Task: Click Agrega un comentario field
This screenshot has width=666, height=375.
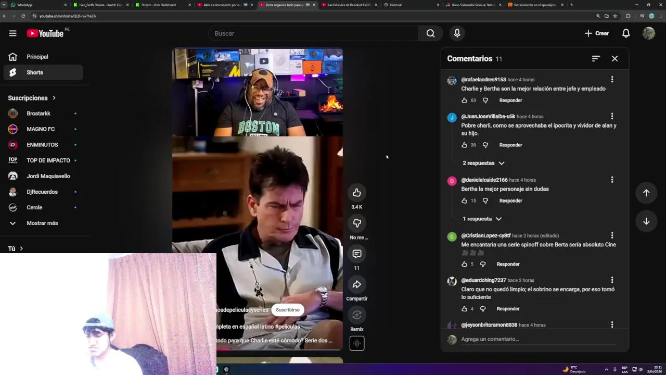Action: [538, 339]
